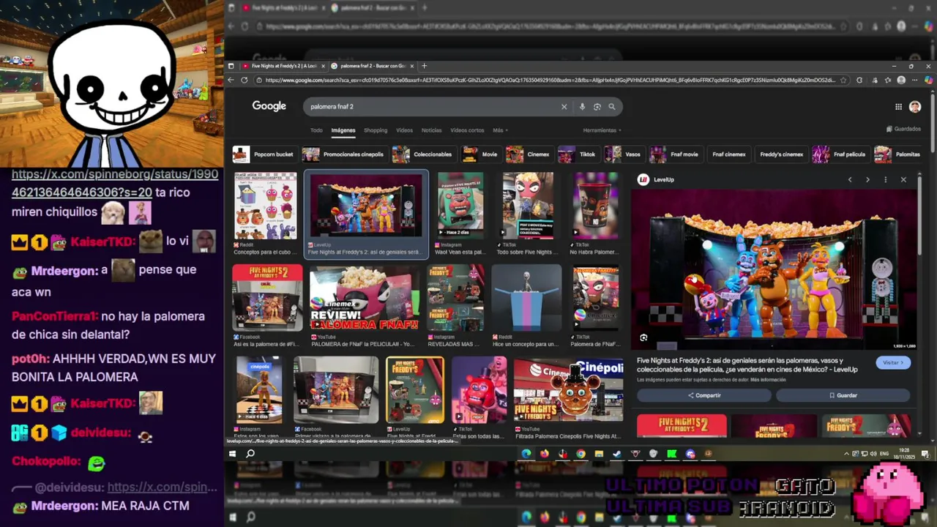Filter by Tiktok chip
937x527 pixels.
(x=578, y=154)
